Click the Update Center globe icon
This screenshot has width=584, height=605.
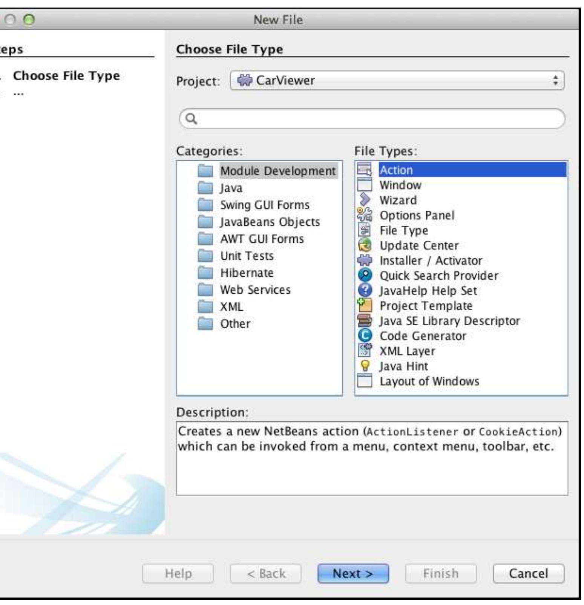pos(364,245)
